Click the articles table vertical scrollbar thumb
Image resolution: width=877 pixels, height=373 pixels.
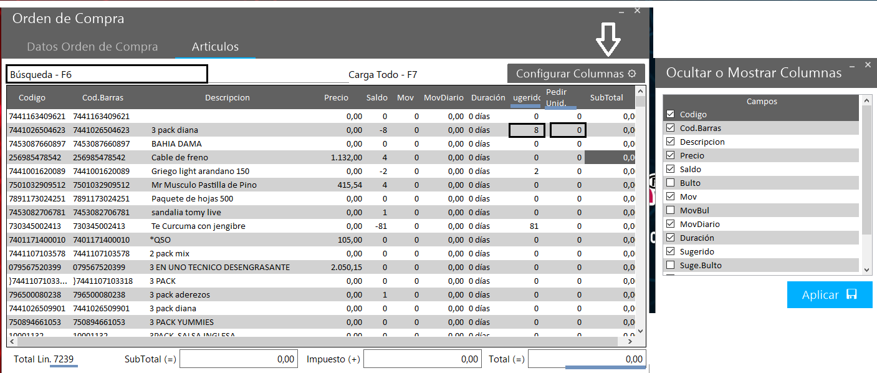640,102
